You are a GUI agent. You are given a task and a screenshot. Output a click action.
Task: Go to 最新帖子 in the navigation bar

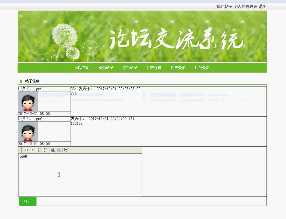point(106,68)
